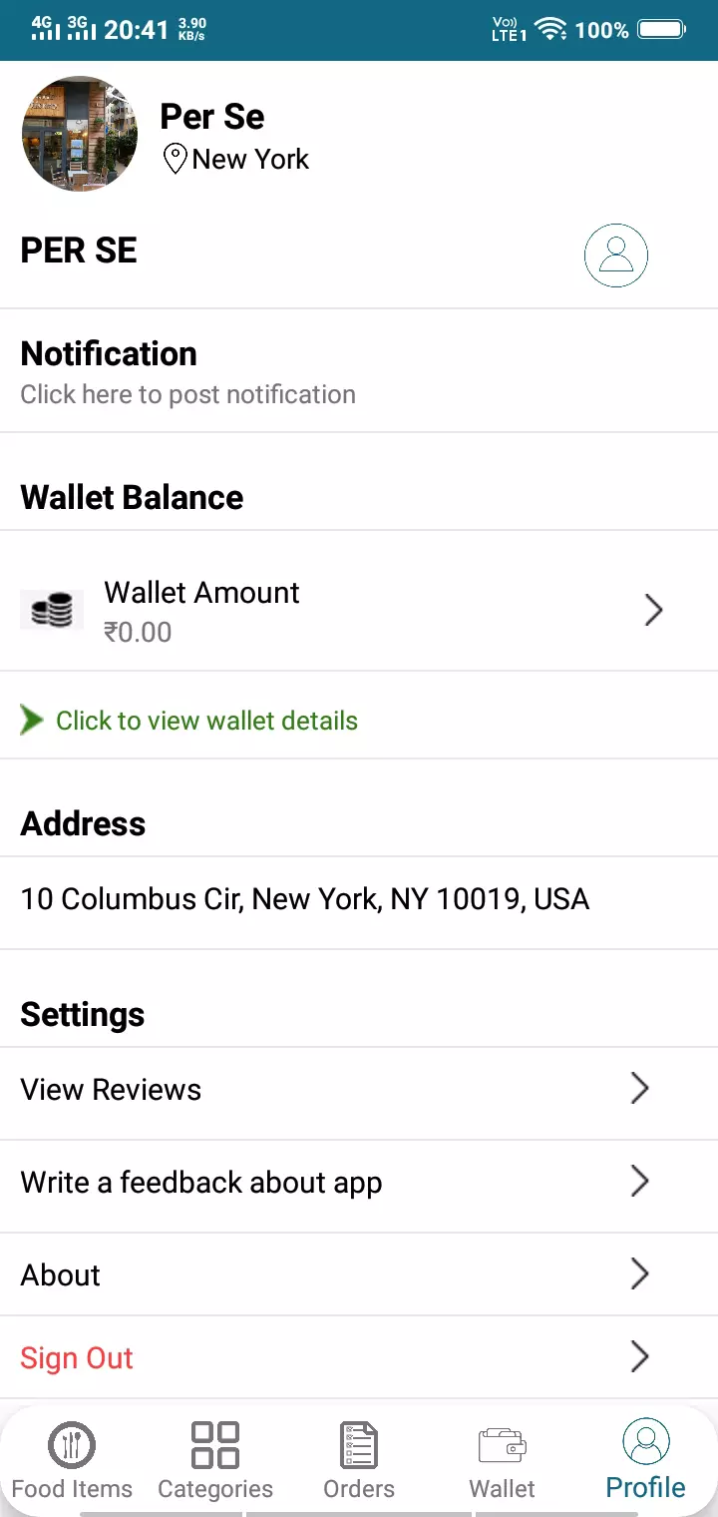
Task: Tap Sign Out text
Action: (77, 1357)
